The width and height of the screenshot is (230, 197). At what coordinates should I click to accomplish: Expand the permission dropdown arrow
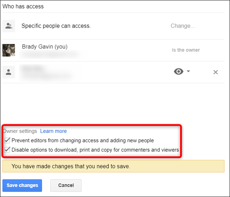(x=188, y=71)
